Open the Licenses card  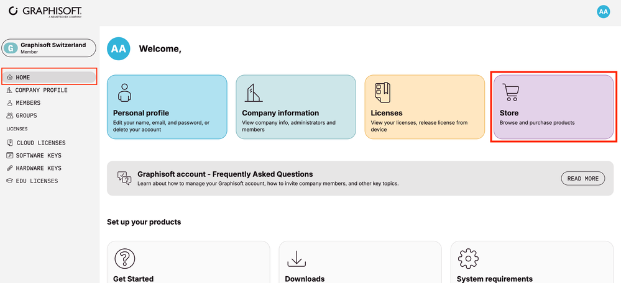point(425,107)
